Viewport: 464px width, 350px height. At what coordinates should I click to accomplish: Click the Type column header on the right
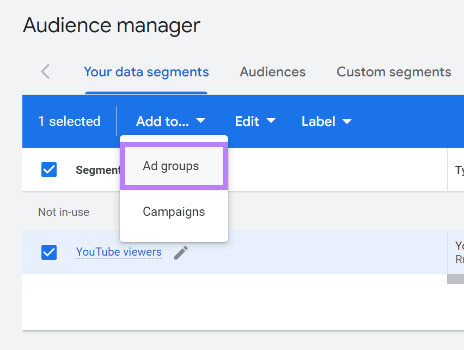(458, 170)
